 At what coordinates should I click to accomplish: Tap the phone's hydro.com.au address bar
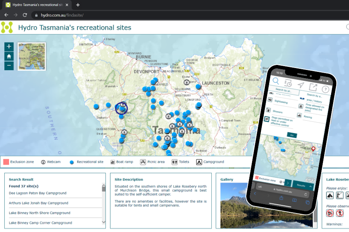pos(283,190)
